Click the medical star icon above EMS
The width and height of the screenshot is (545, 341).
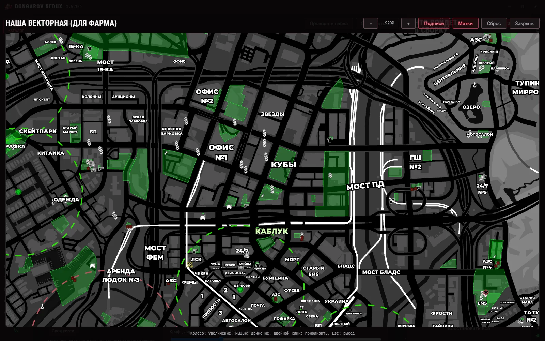(486, 292)
